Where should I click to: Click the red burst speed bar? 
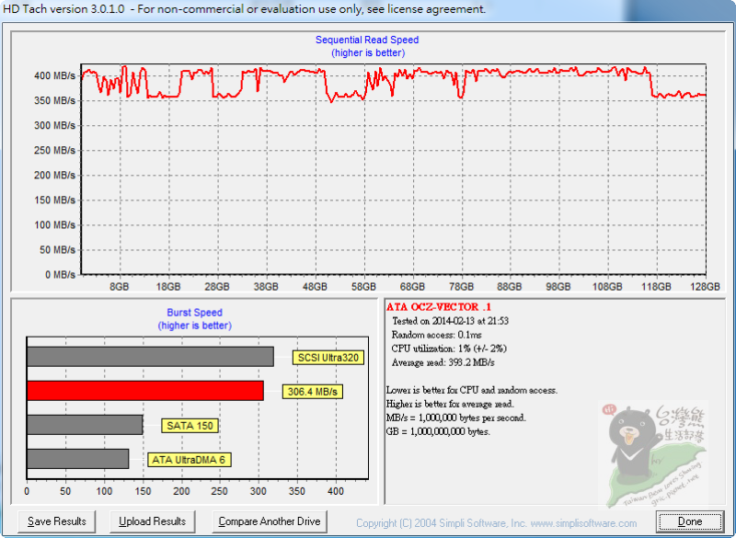tap(145, 391)
